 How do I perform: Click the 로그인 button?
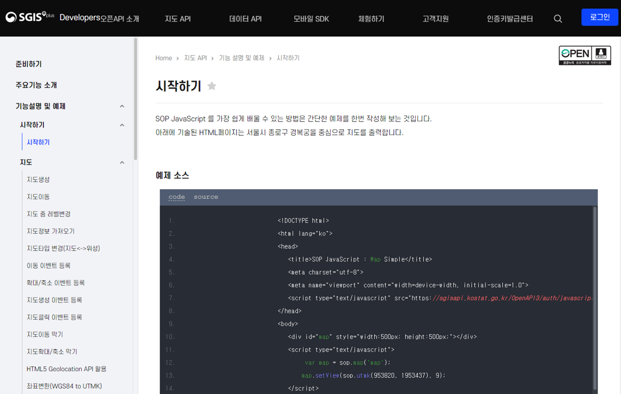click(600, 17)
